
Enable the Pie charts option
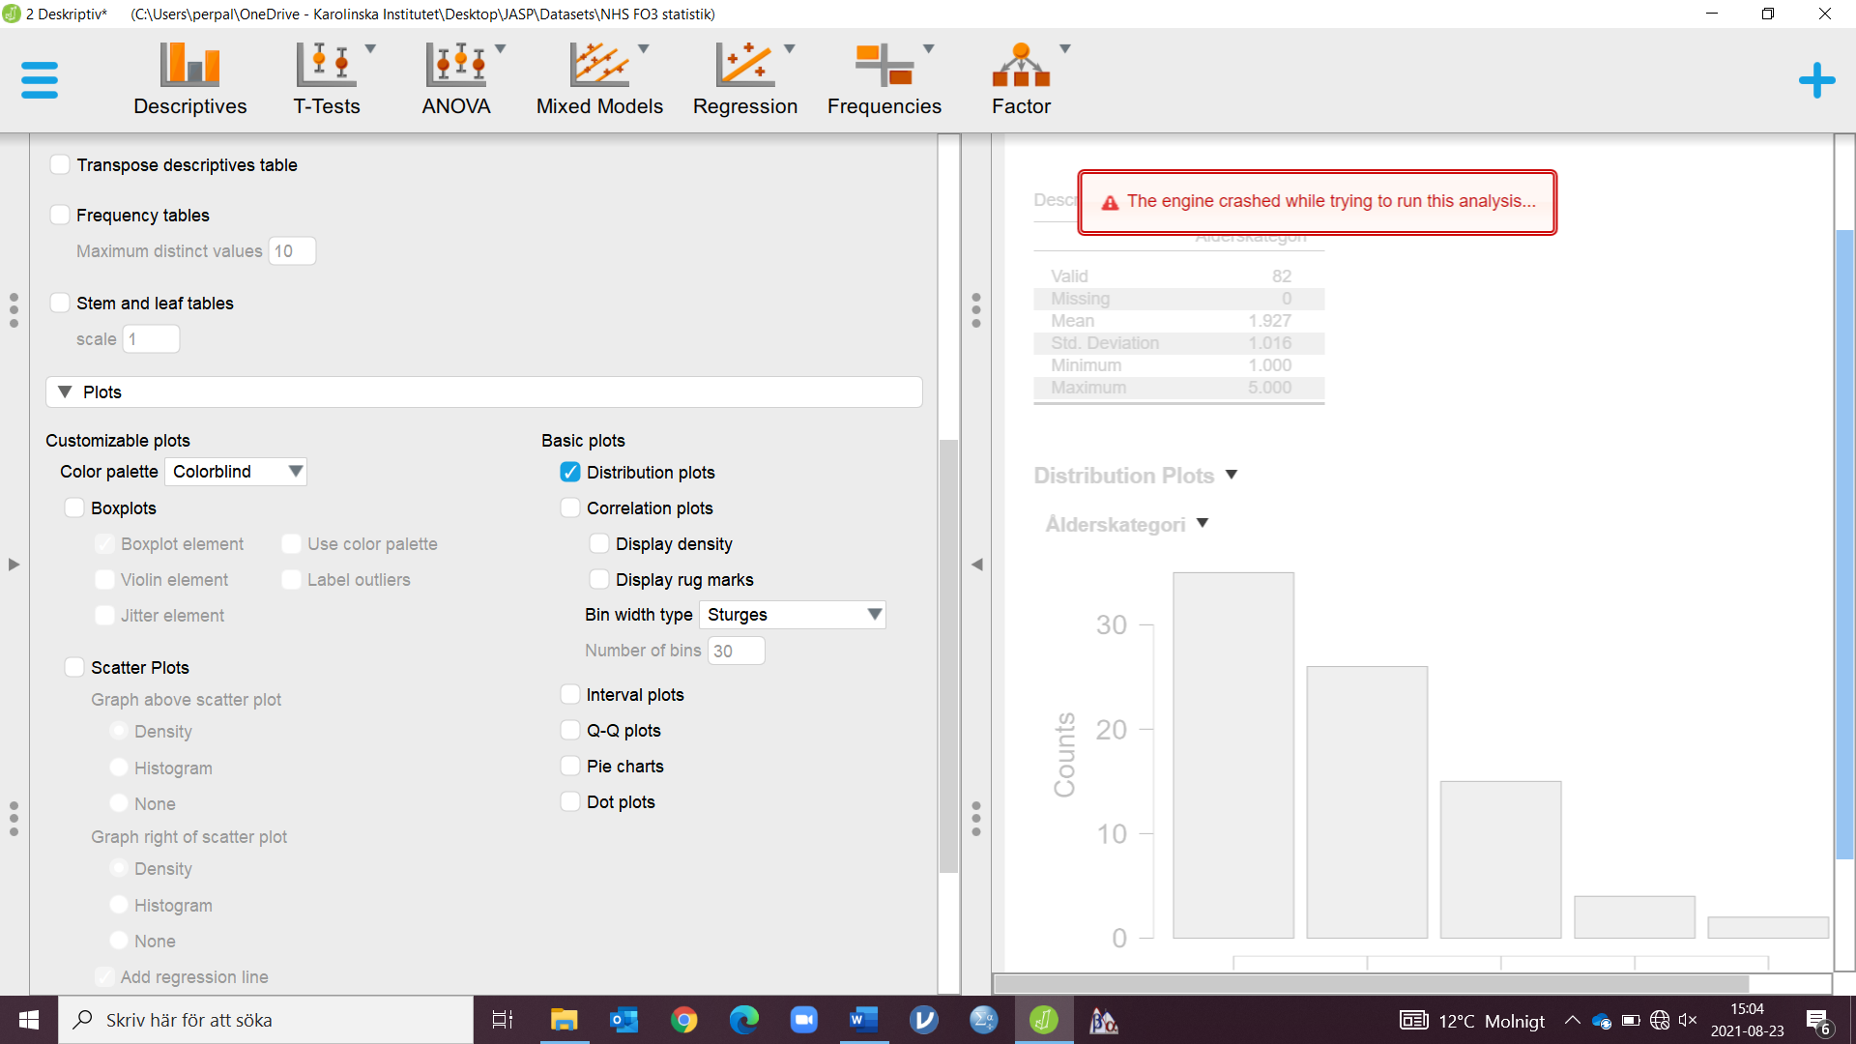569,766
